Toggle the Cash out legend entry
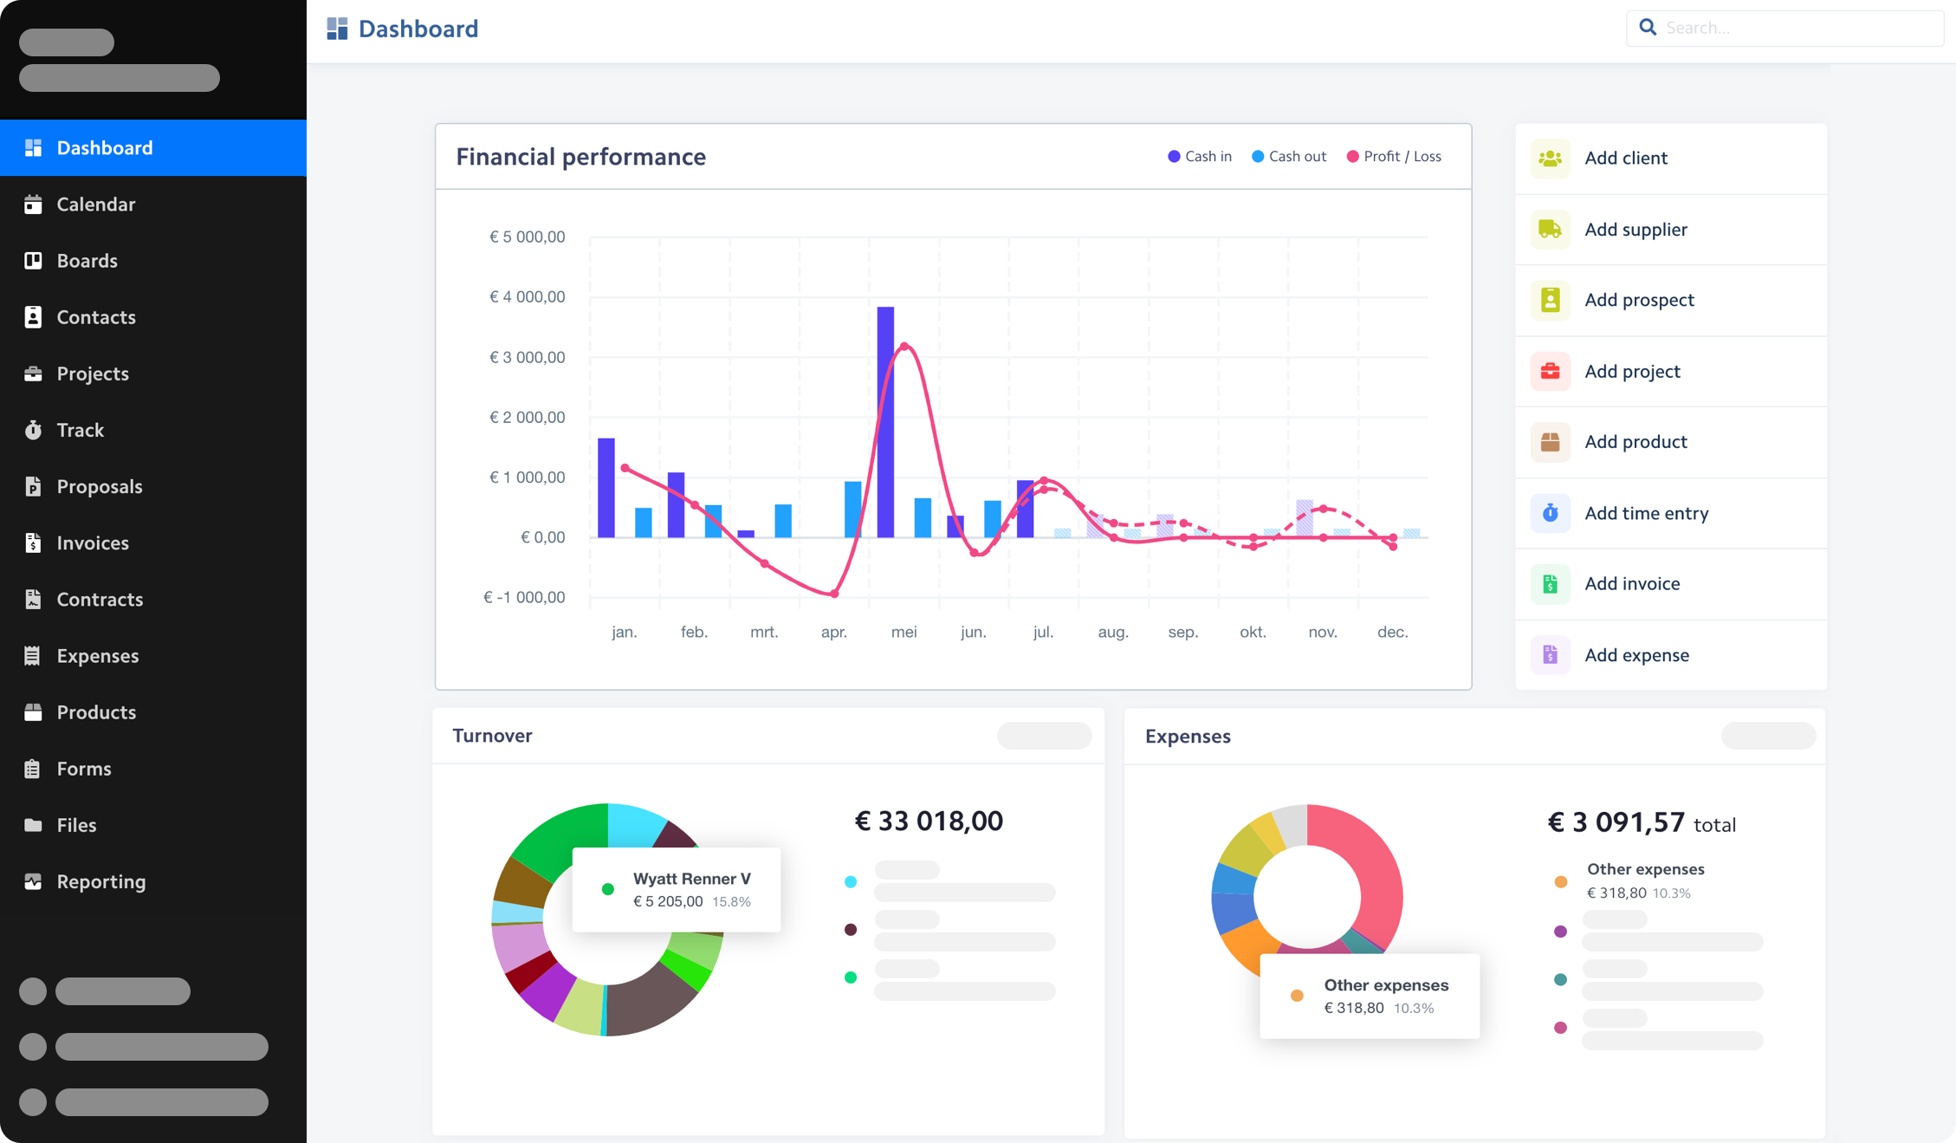1956x1143 pixels. point(1288,156)
